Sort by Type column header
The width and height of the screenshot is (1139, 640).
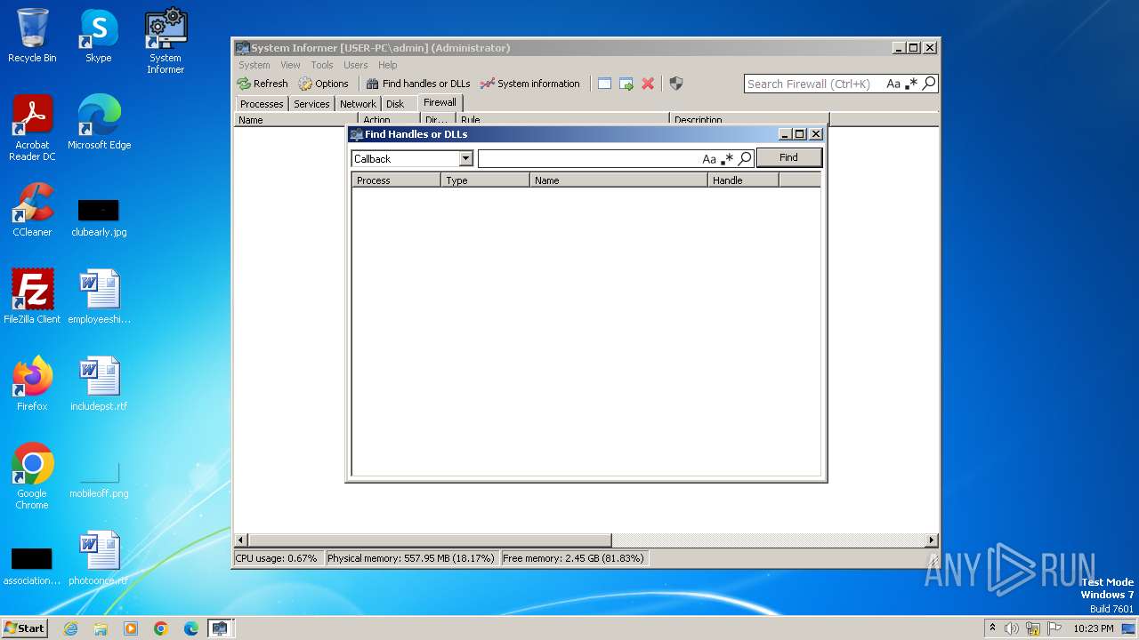[x=485, y=180]
